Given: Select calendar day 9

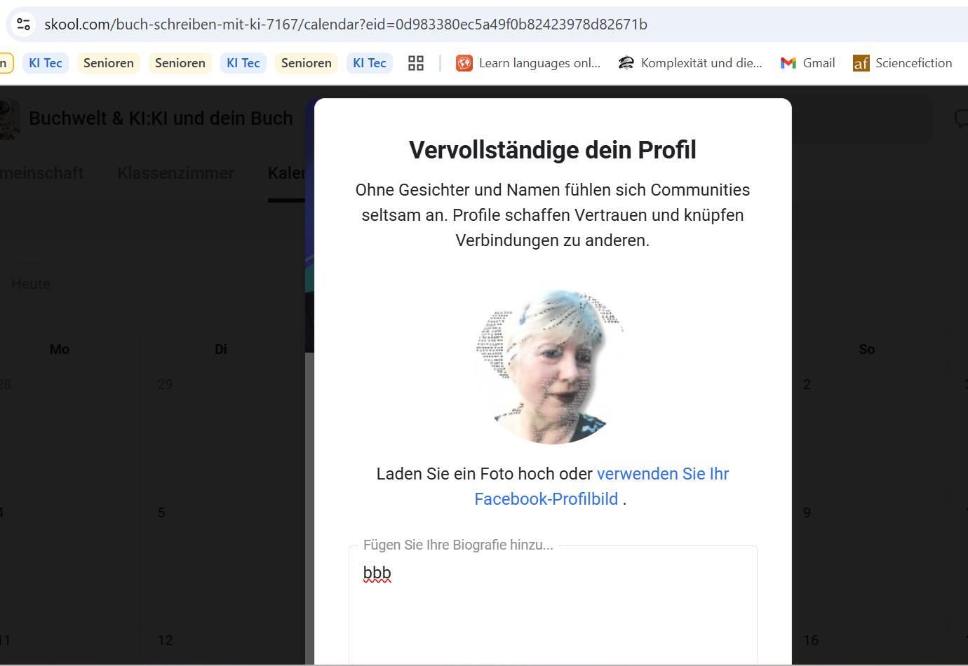Looking at the screenshot, I should (807, 512).
